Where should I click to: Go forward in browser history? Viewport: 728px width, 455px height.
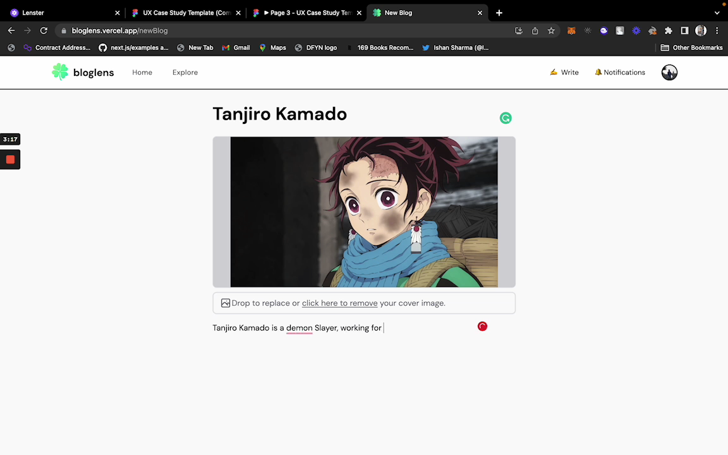(27, 30)
